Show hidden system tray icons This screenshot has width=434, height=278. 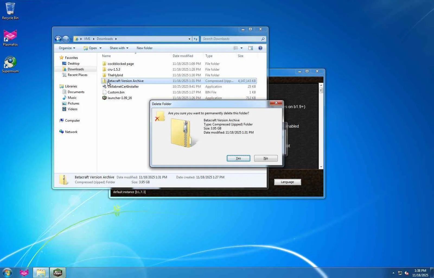(x=393, y=273)
